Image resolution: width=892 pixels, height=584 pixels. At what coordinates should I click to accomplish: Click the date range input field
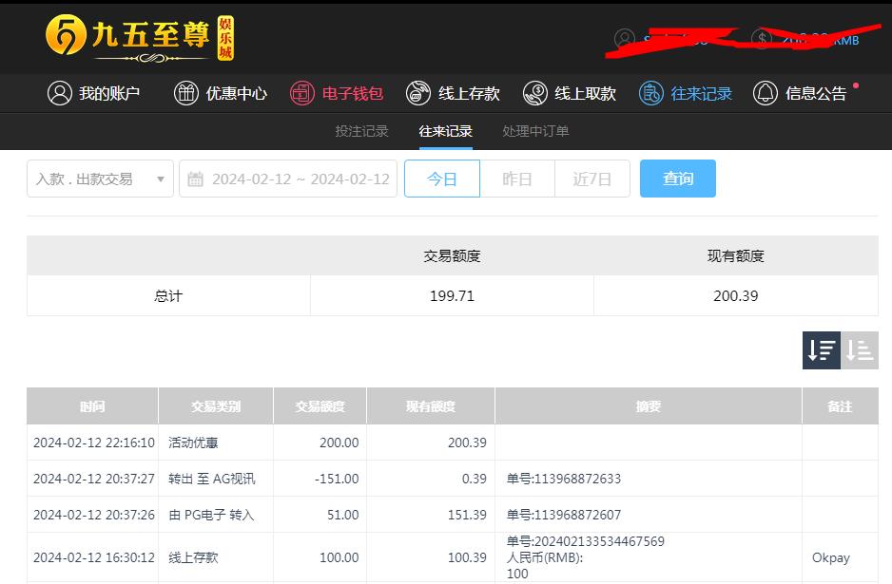(x=288, y=179)
